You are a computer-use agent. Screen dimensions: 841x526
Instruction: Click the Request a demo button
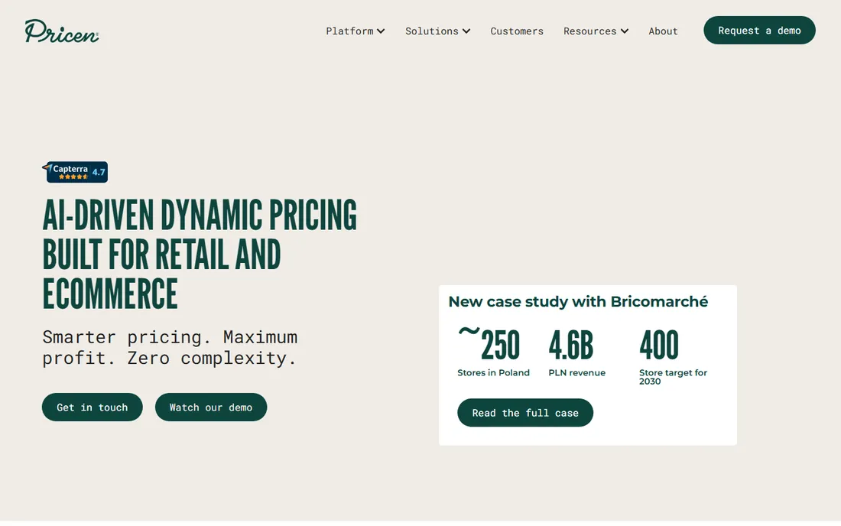(759, 31)
